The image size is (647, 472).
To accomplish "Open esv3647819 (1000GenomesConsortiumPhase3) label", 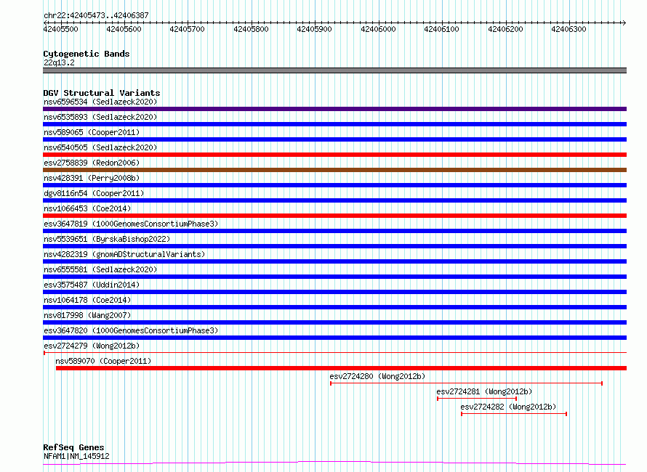I will pyautogui.click(x=131, y=224).
